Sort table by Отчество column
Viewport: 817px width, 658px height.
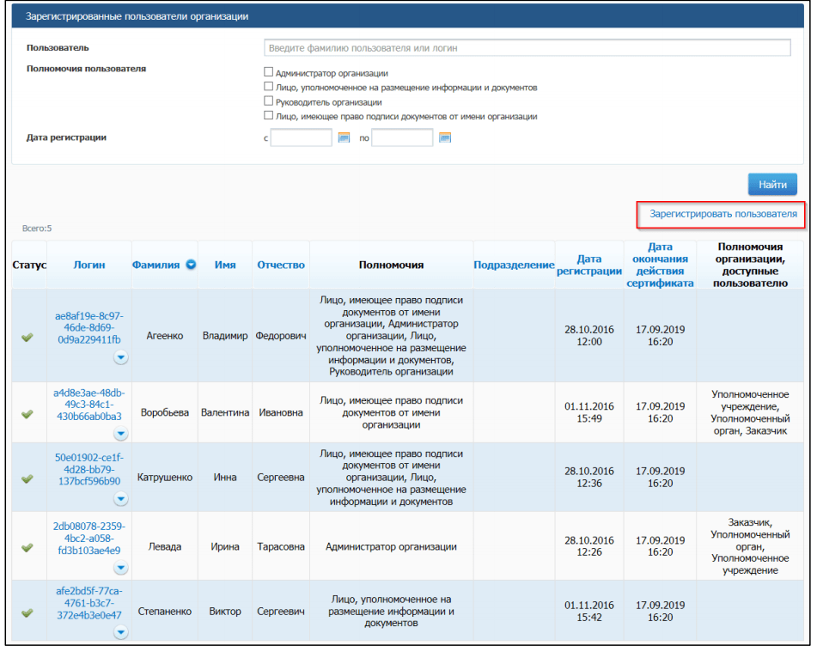click(281, 265)
